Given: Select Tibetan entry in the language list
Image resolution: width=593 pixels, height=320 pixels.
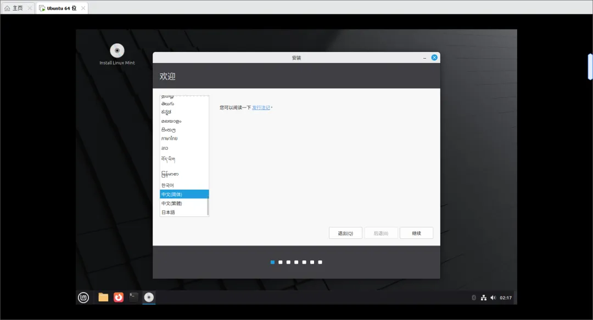Looking at the screenshot, I should 184,159.
